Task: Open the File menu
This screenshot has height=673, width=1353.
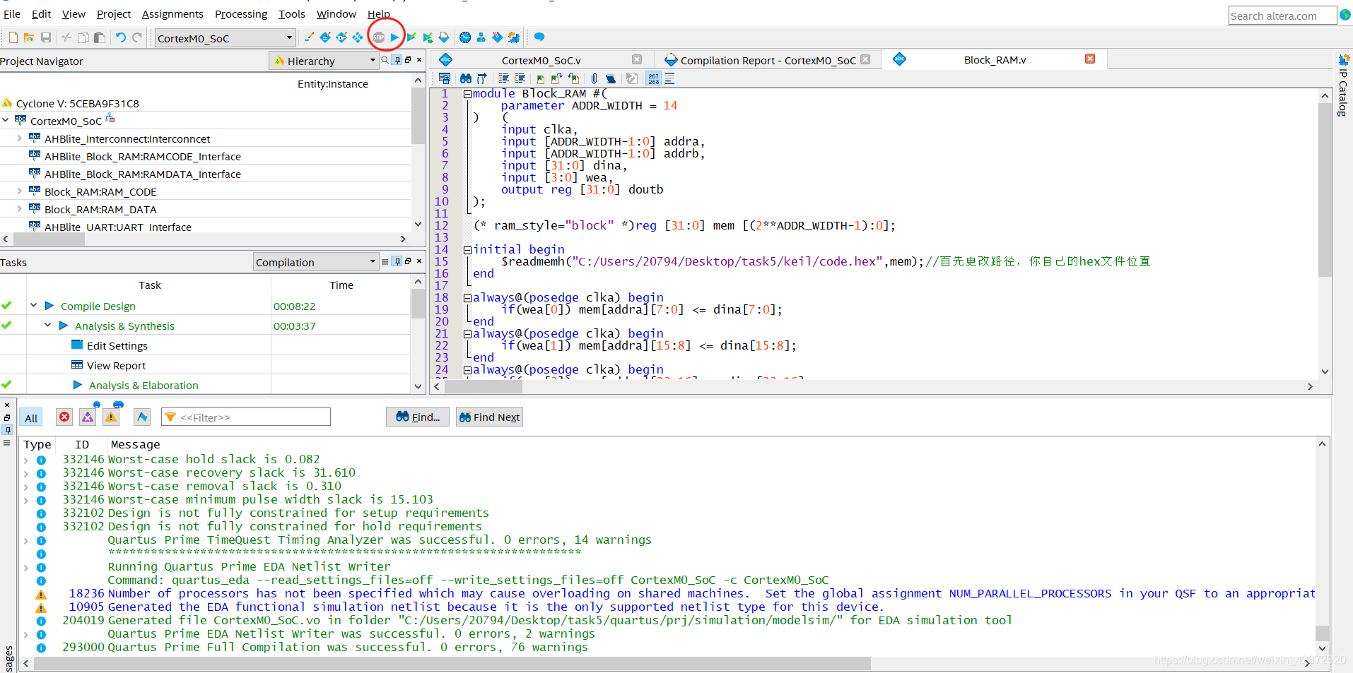Action: tap(11, 13)
